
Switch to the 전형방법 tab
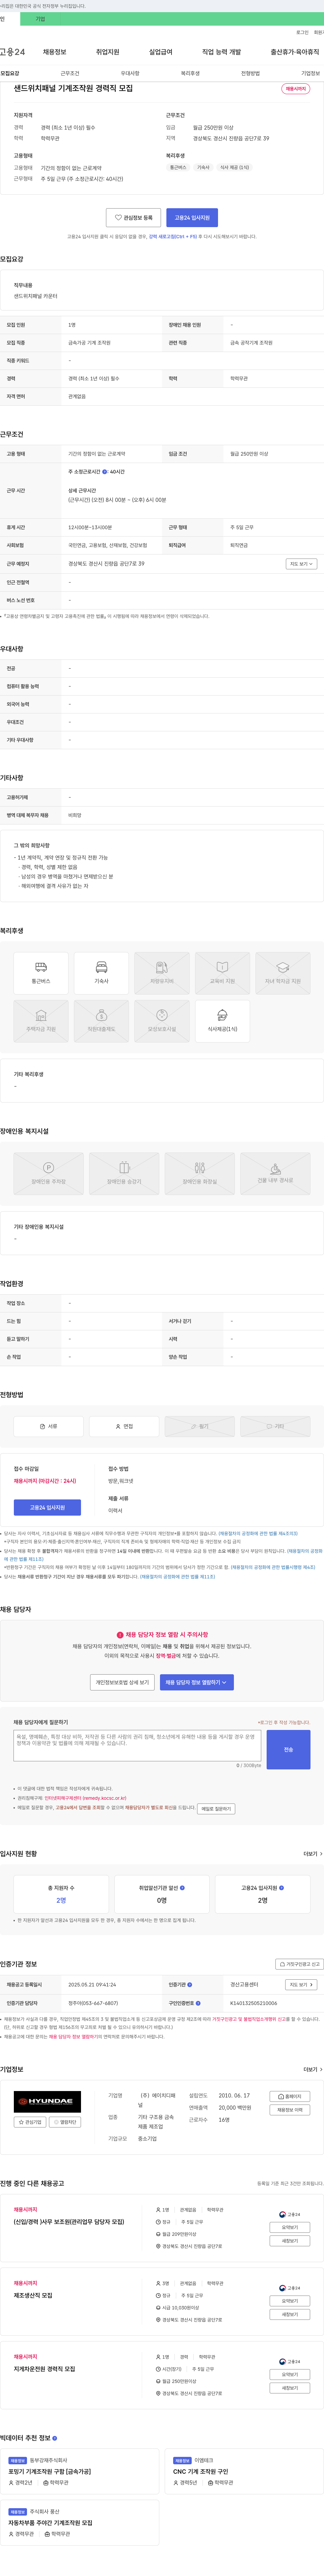[x=250, y=73]
